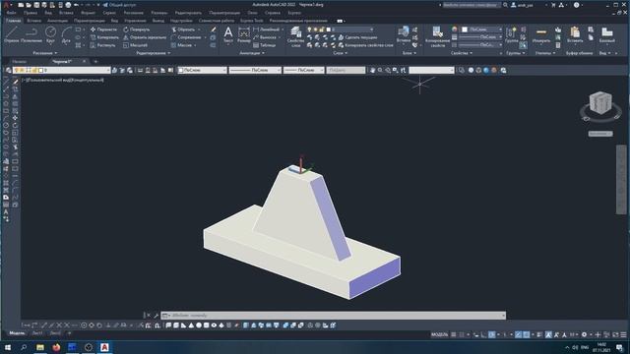Open the Вставка block insert tool
The width and height of the screenshot is (630, 354).
403,34
